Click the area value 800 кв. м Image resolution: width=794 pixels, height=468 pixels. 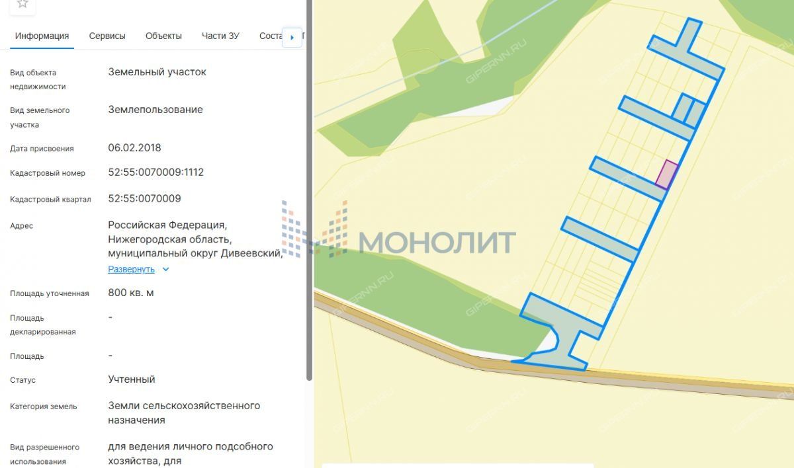click(x=131, y=293)
